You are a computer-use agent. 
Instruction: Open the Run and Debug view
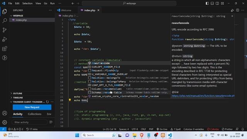[5, 39]
